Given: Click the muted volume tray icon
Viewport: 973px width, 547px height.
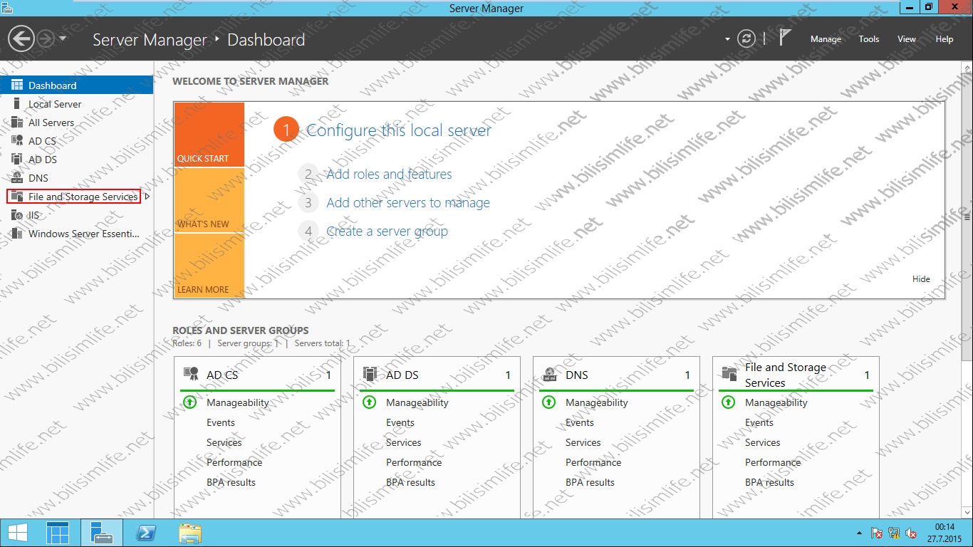Looking at the screenshot, I should click(912, 533).
